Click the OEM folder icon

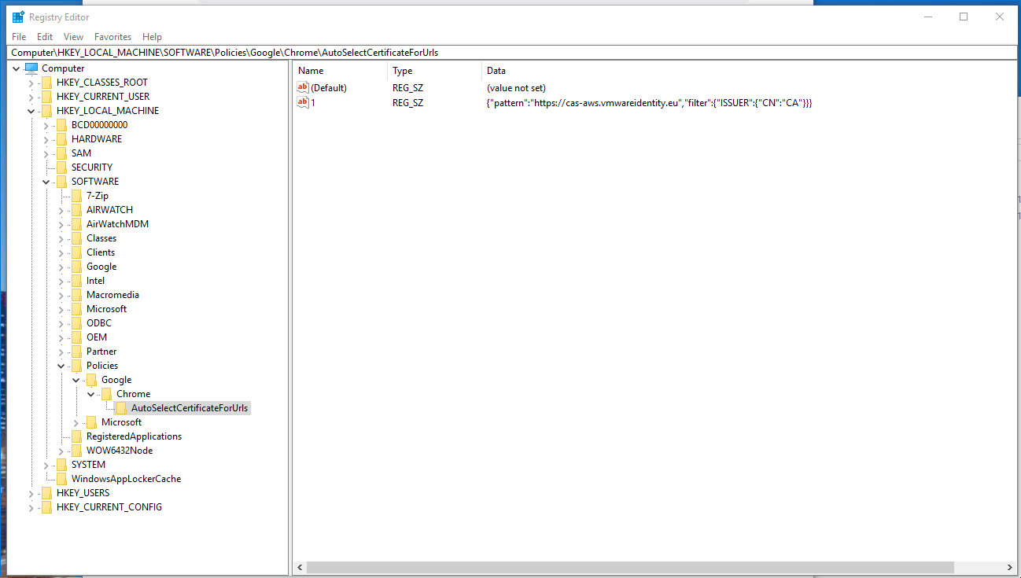pos(76,337)
